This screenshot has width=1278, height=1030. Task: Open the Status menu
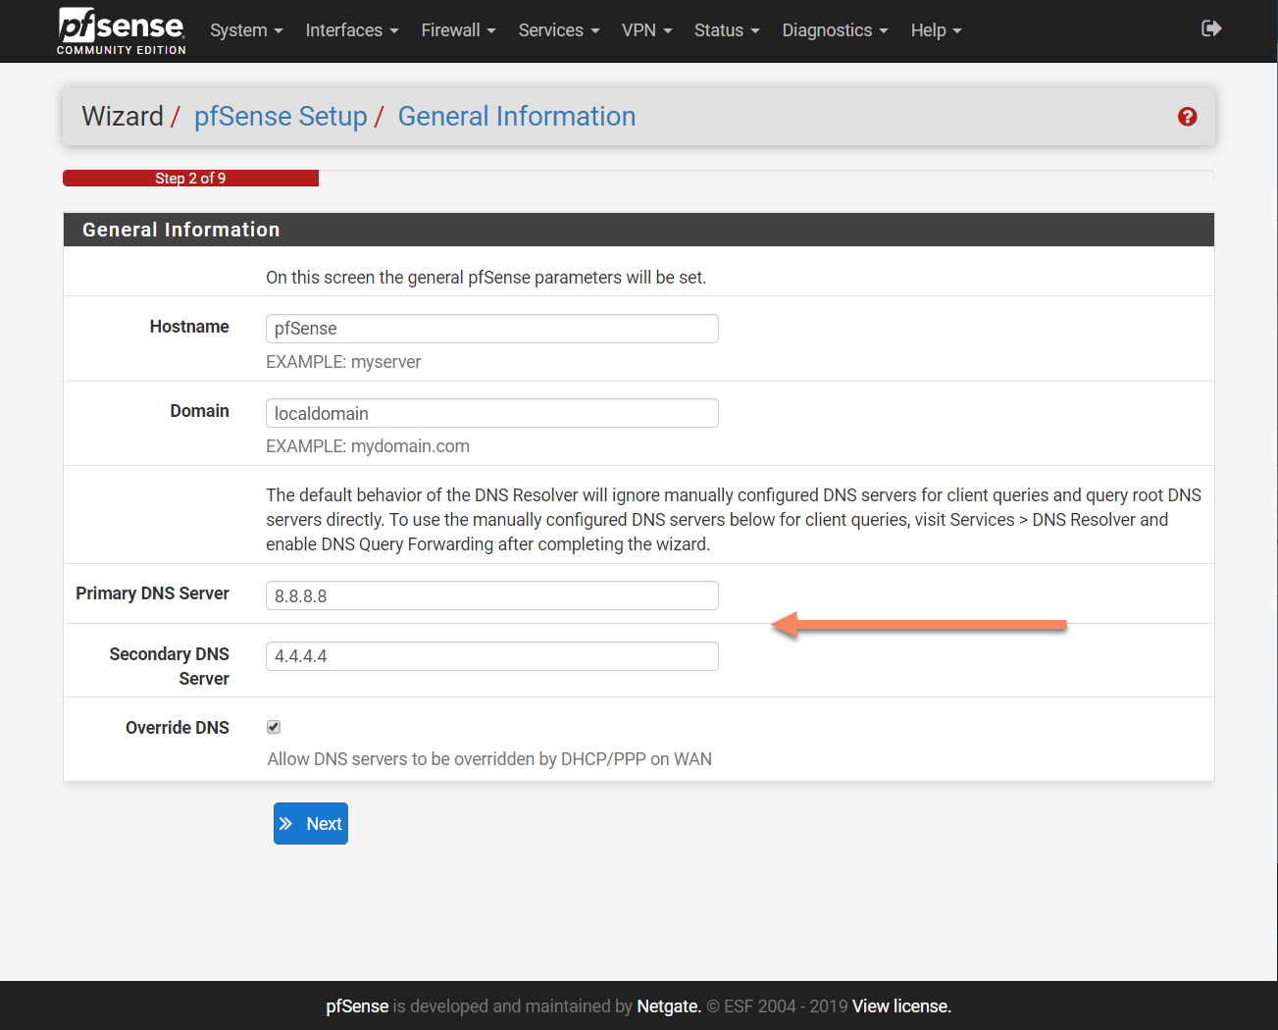pyautogui.click(x=727, y=30)
